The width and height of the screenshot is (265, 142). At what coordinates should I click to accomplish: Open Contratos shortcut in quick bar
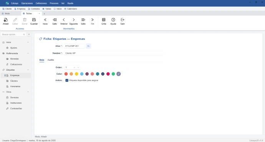click(34, 9)
